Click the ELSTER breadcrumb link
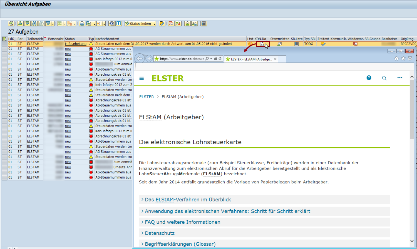 click(x=147, y=97)
